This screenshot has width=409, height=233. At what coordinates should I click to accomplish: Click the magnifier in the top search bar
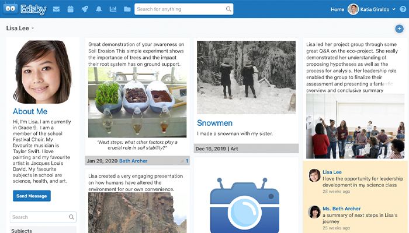click(228, 9)
